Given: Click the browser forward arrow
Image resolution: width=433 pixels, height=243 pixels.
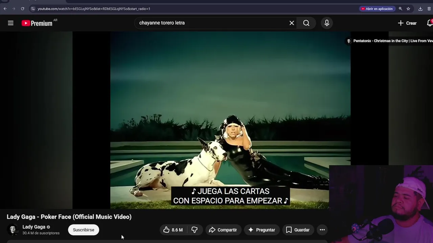Looking at the screenshot, I should tap(14, 9).
